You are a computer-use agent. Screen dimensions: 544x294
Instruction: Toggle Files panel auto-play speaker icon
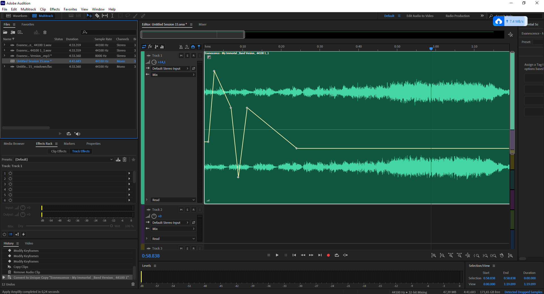pyautogui.click(x=77, y=134)
